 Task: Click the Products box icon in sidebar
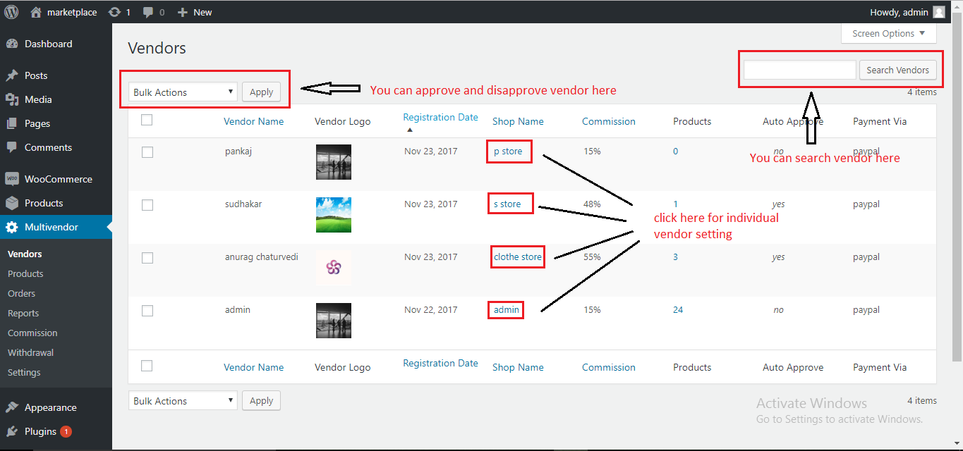tap(12, 203)
